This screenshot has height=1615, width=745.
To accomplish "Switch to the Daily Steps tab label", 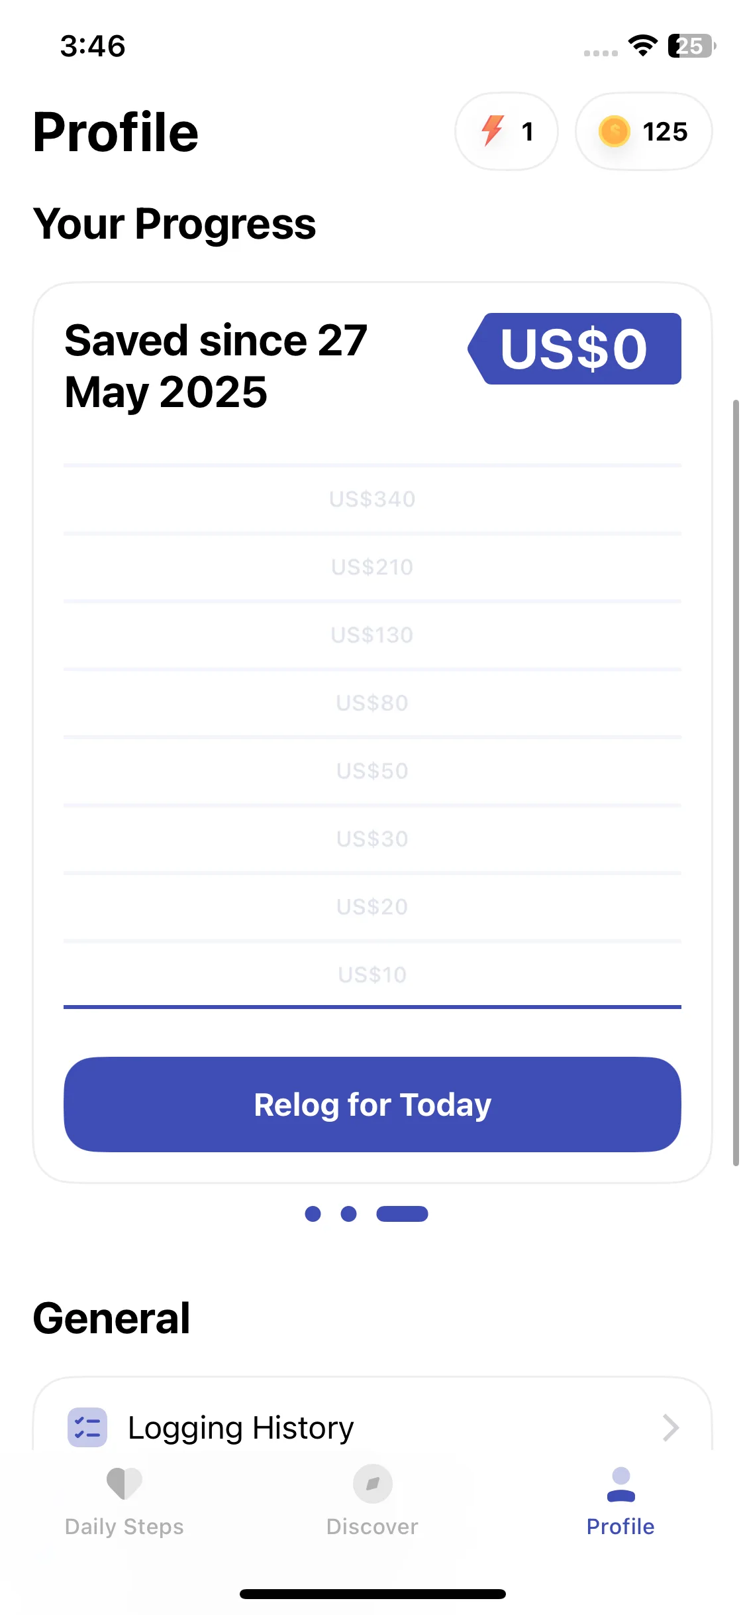I will pyautogui.click(x=124, y=1527).
